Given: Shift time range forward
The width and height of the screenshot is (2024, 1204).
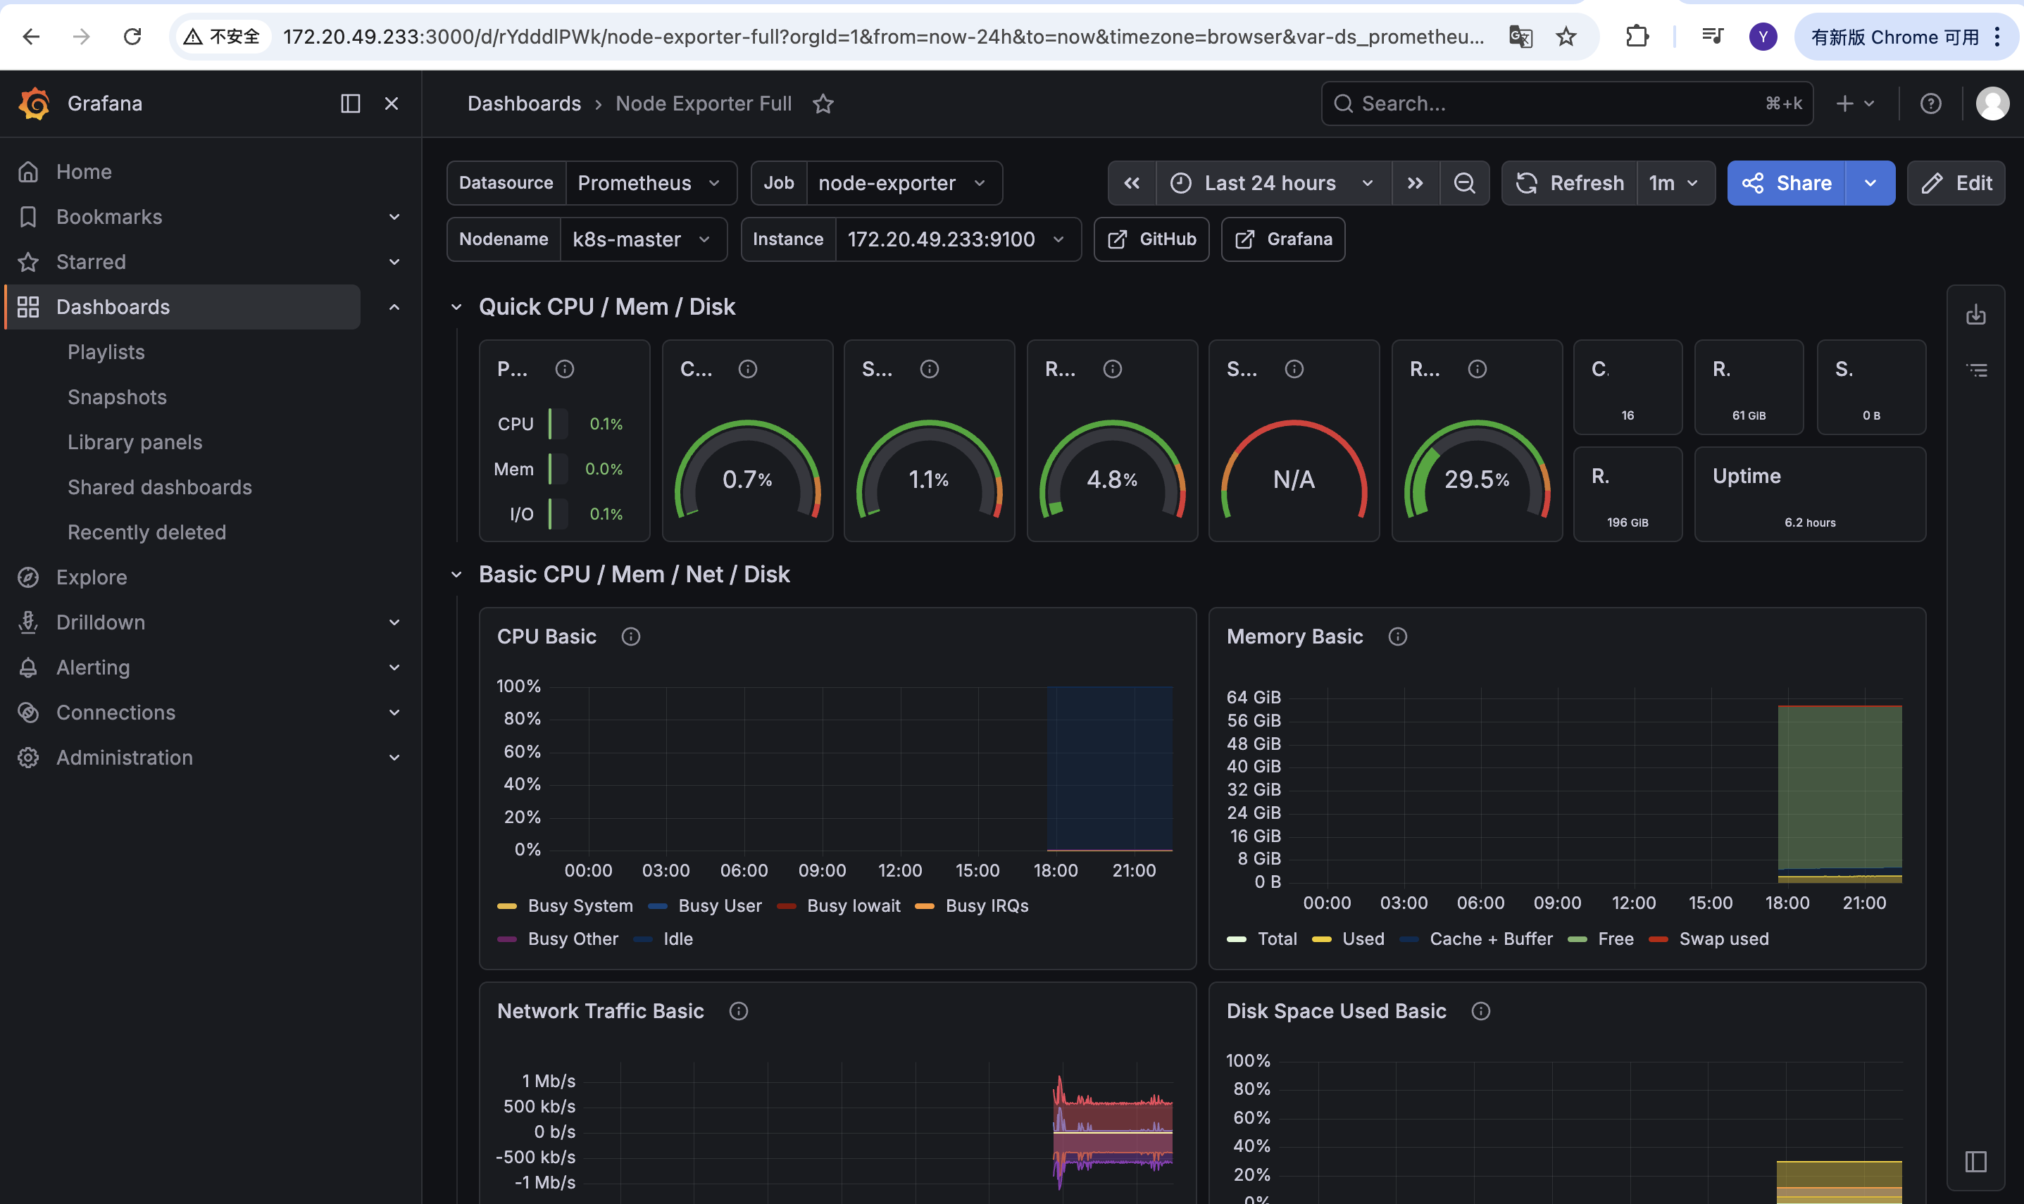Looking at the screenshot, I should coord(1415,182).
